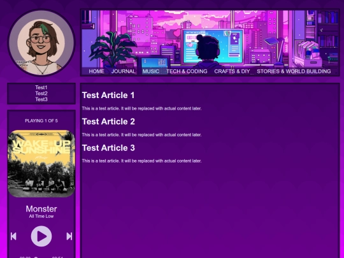Skip to the next track
The width and height of the screenshot is (344, 258).
69,236
